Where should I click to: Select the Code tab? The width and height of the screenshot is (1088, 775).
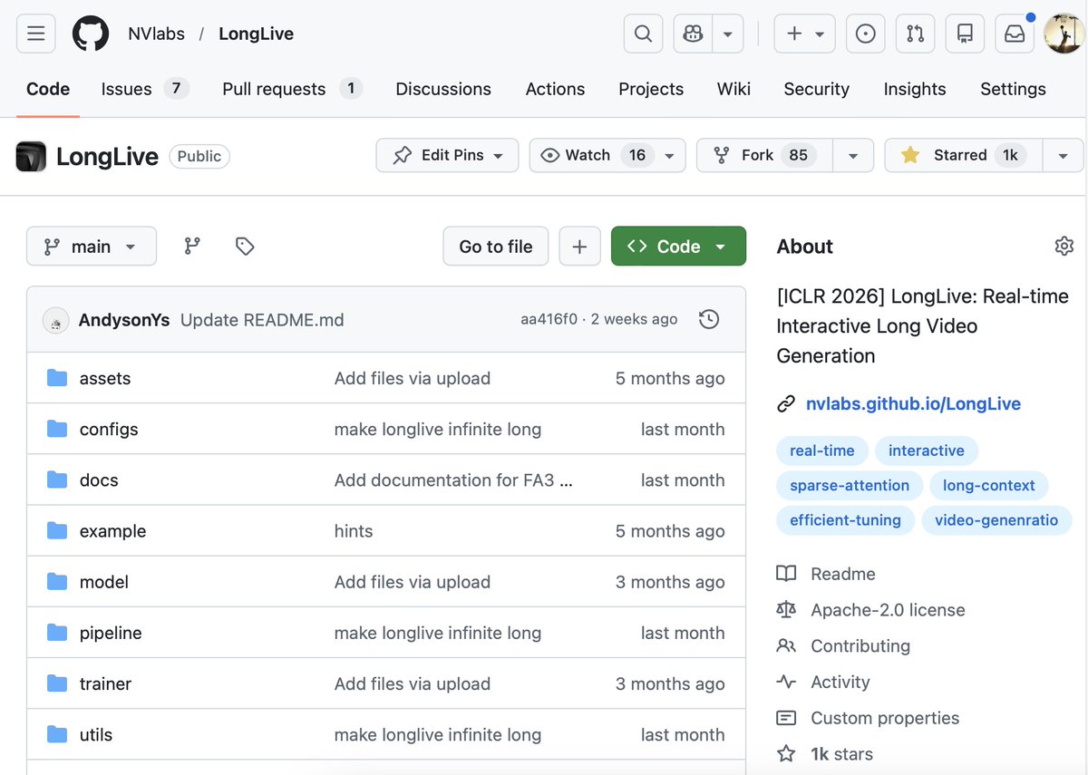click(48, 89)
